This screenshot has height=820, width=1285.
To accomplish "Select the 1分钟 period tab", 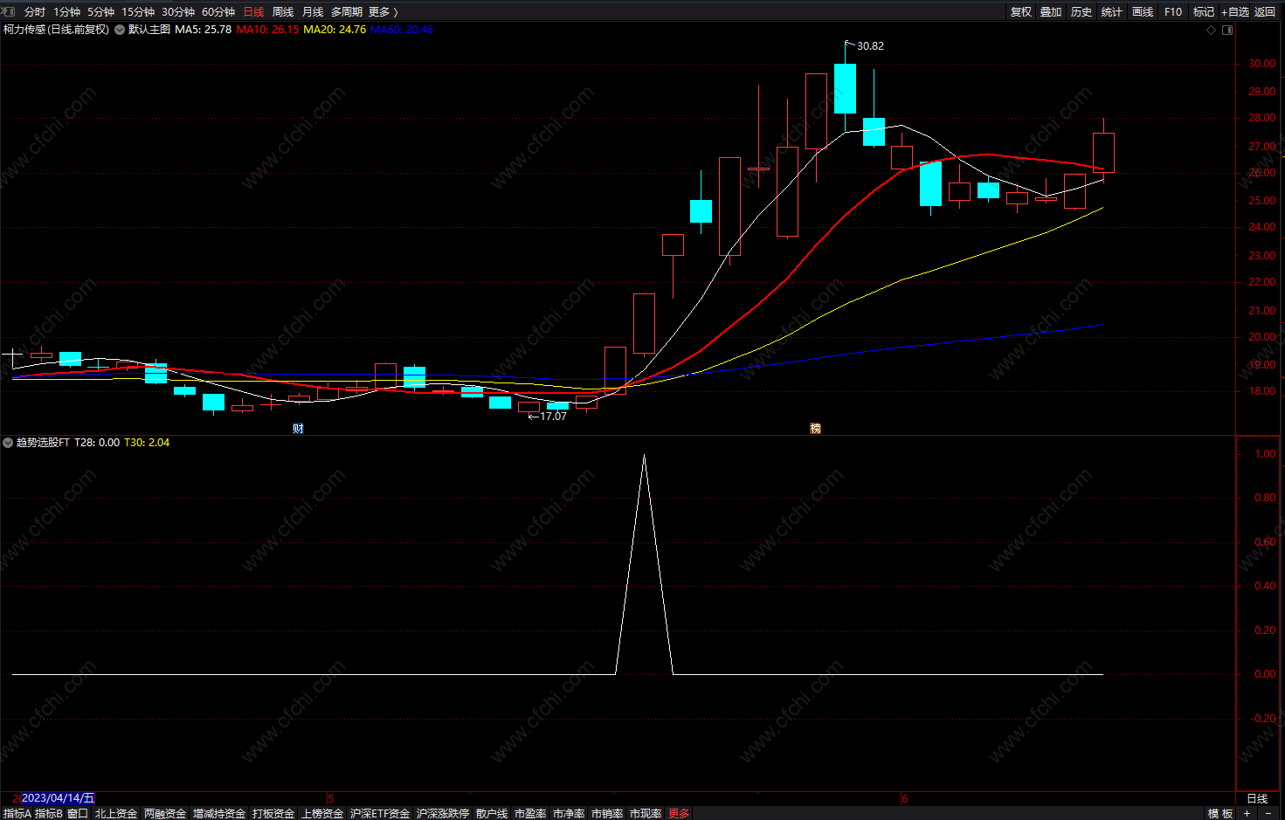I will click(66, 11).
